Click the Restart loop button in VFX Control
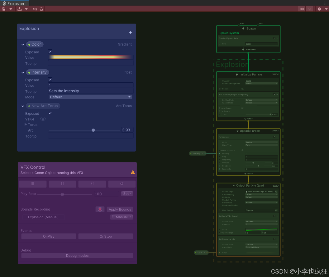The width and height of the screenshot is (329, 277). (122, 184)
